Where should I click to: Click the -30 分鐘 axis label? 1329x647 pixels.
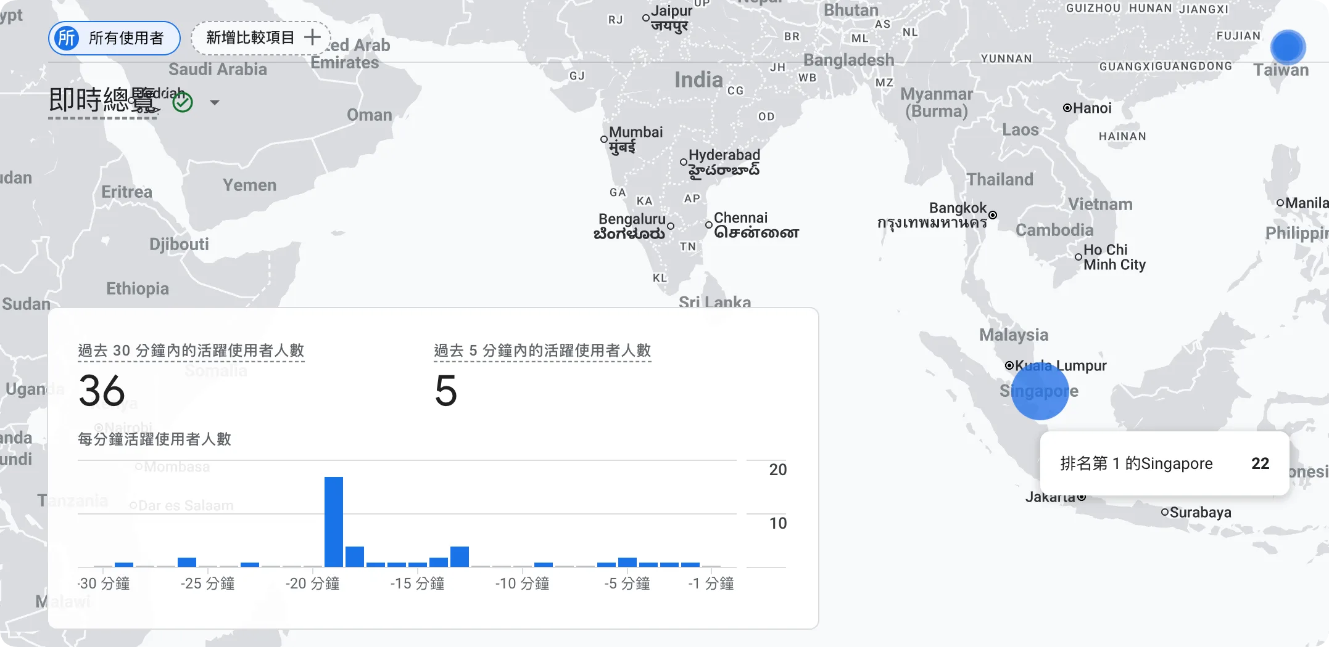coord(104,584)
